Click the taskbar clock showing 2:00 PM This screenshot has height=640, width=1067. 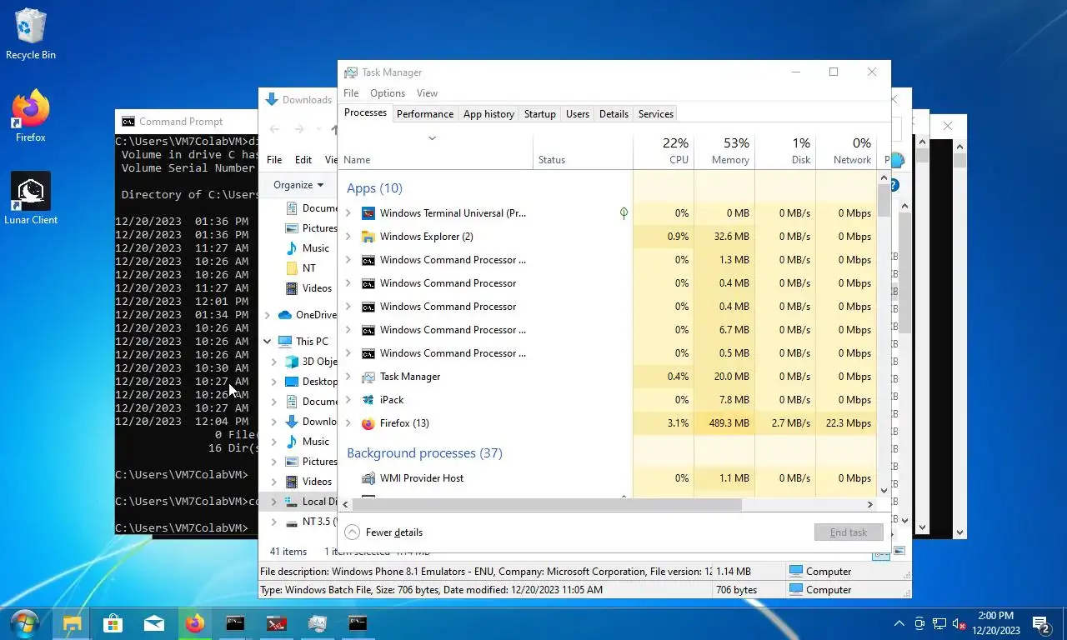[x=996, y=623]
